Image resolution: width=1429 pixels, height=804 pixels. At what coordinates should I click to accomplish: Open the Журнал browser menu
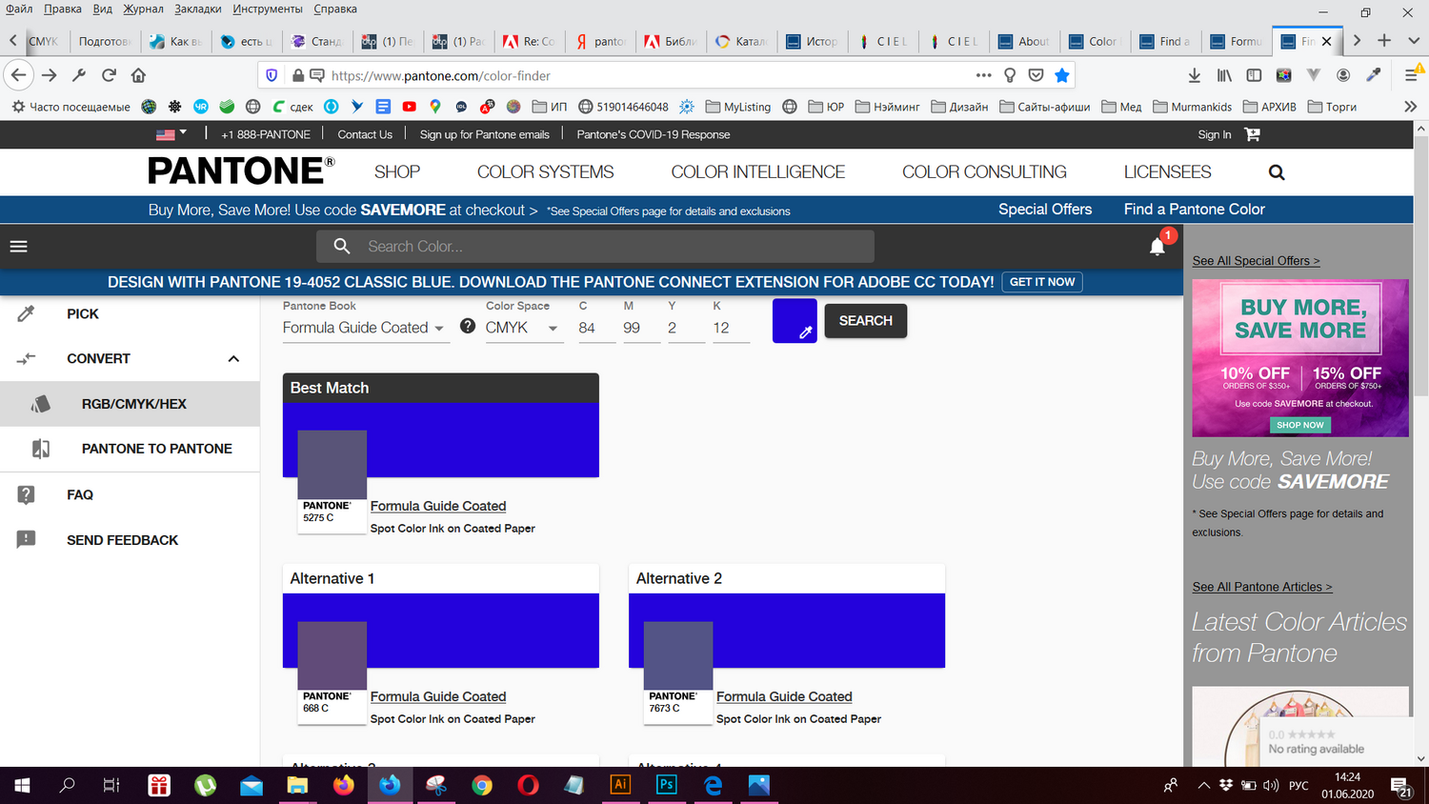coord(143,10)
